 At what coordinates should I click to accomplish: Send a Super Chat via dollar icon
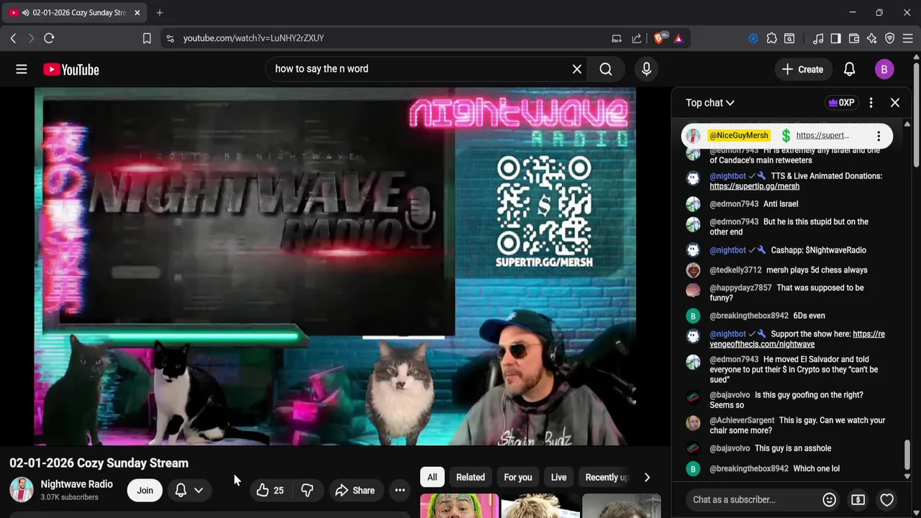click(858, 499)
